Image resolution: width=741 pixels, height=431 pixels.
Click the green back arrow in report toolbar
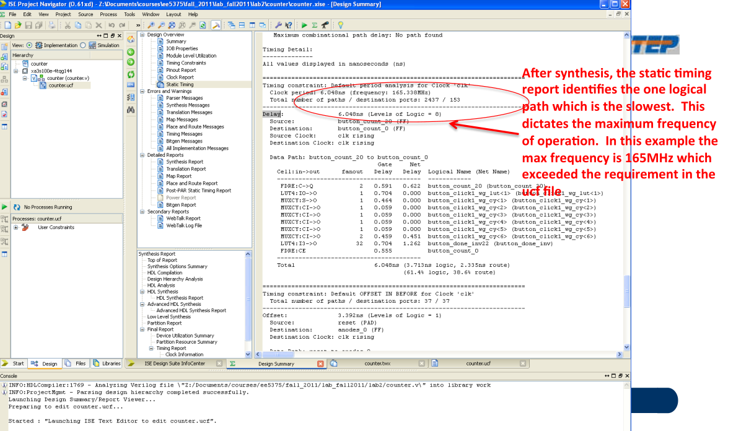tap(131, 52)
